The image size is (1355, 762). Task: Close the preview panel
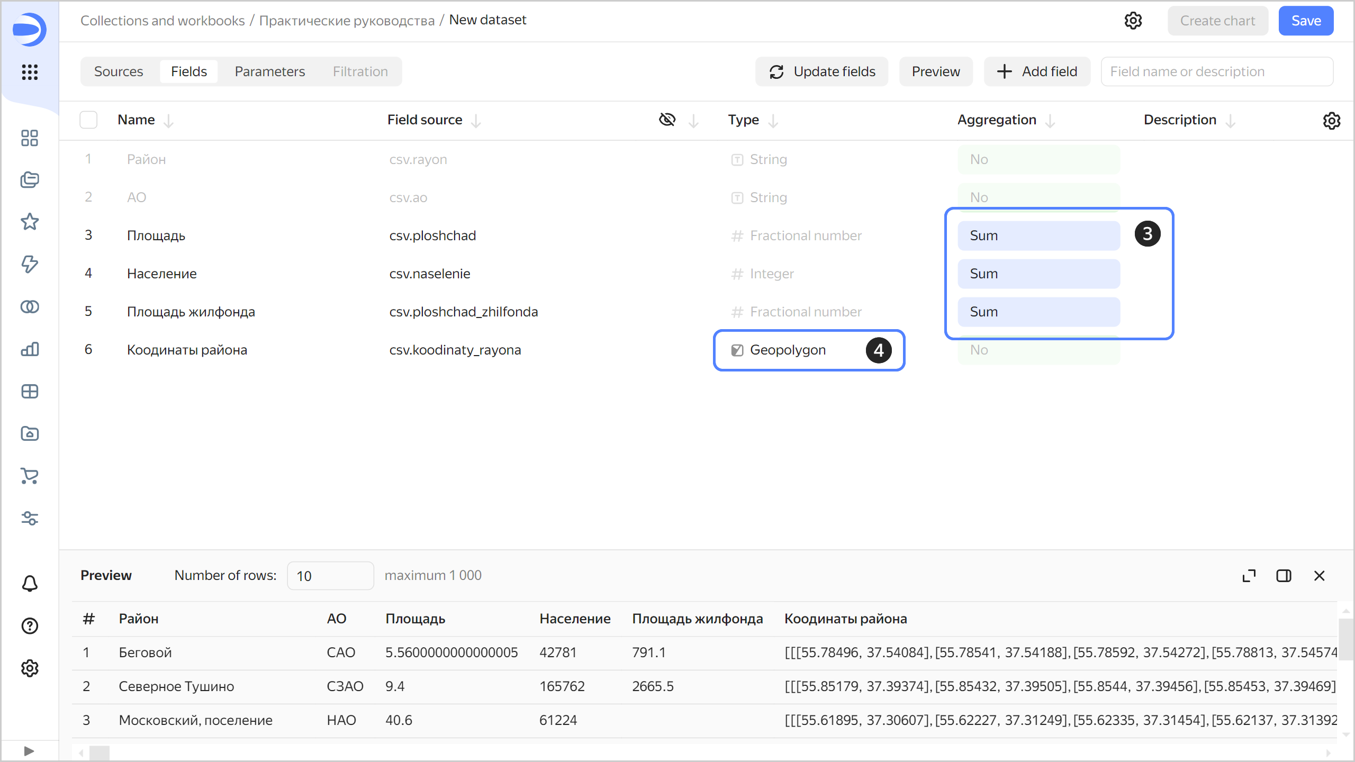(1320, 576)
